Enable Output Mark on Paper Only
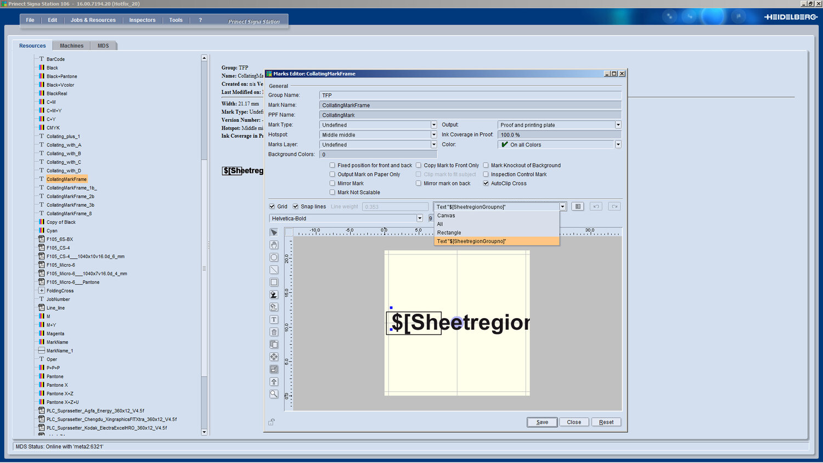The height and width of the screenshot is (463, 823). tap(332, 174)
